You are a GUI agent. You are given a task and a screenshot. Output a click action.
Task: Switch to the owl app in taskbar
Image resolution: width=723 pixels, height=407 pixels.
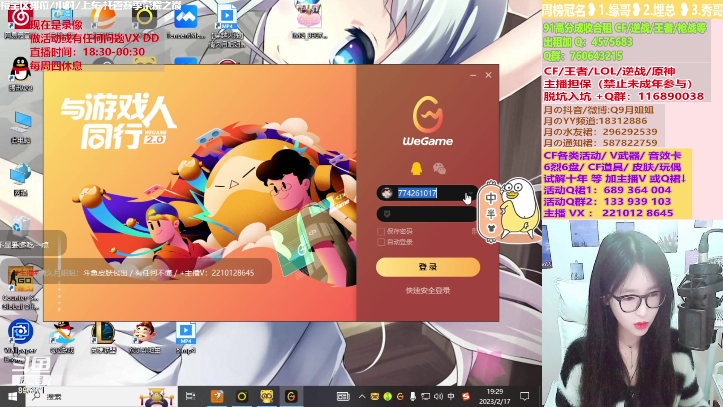[267, 396]
